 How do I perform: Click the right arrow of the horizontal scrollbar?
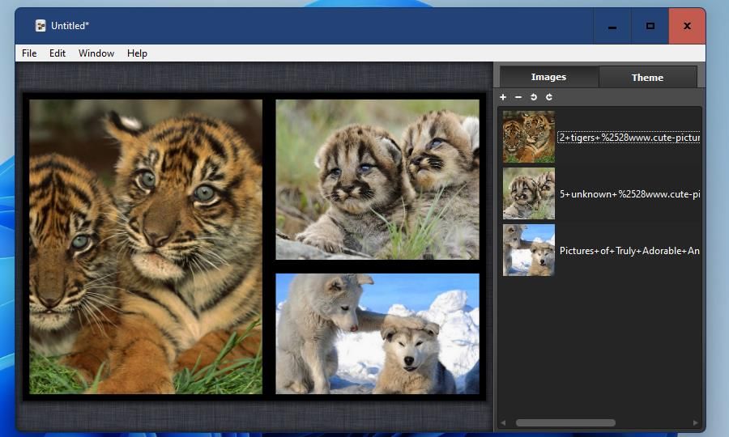point(696,422)
